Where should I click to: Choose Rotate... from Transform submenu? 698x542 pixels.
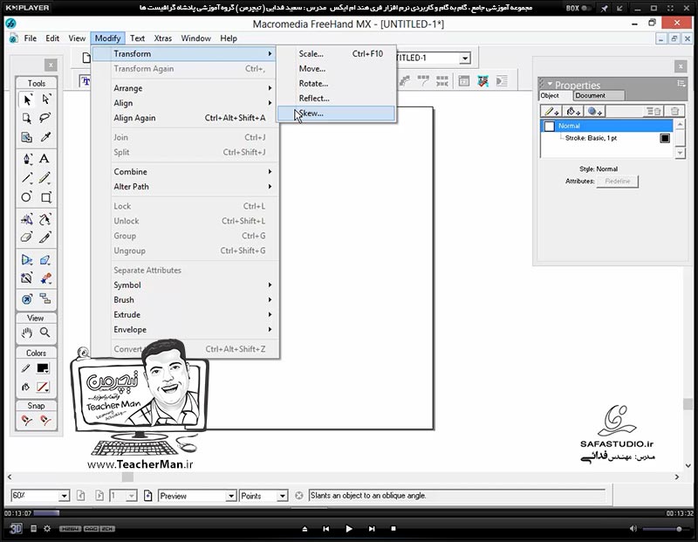pos(336,83)
